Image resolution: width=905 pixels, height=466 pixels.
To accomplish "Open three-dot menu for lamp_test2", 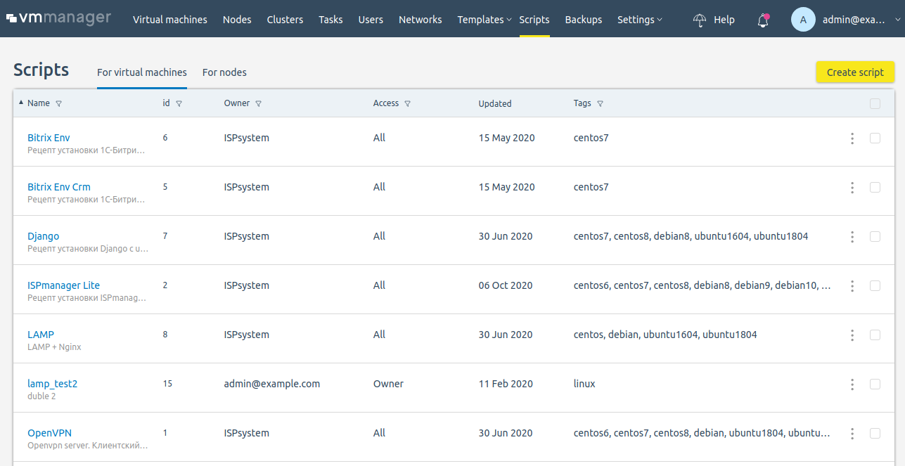I will [852, 384].
